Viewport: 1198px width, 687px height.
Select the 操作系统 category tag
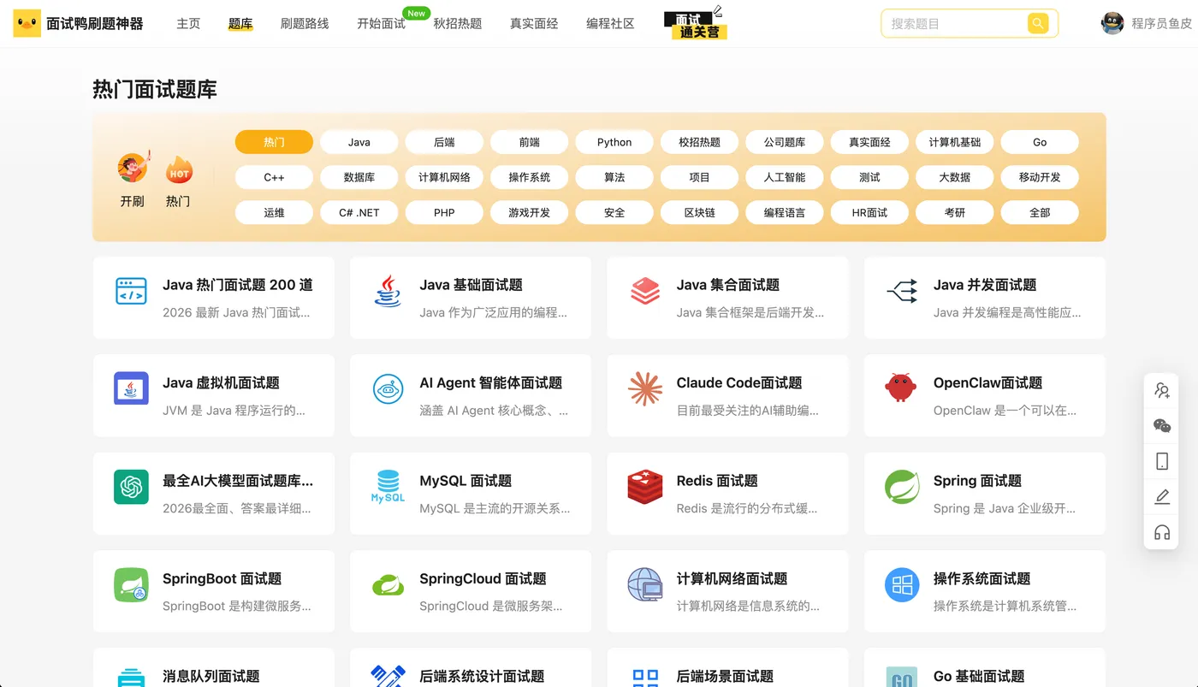click(x=529, y=177)
